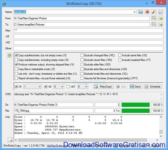Click the /XF exclude files field

click(x=88, y=36)
